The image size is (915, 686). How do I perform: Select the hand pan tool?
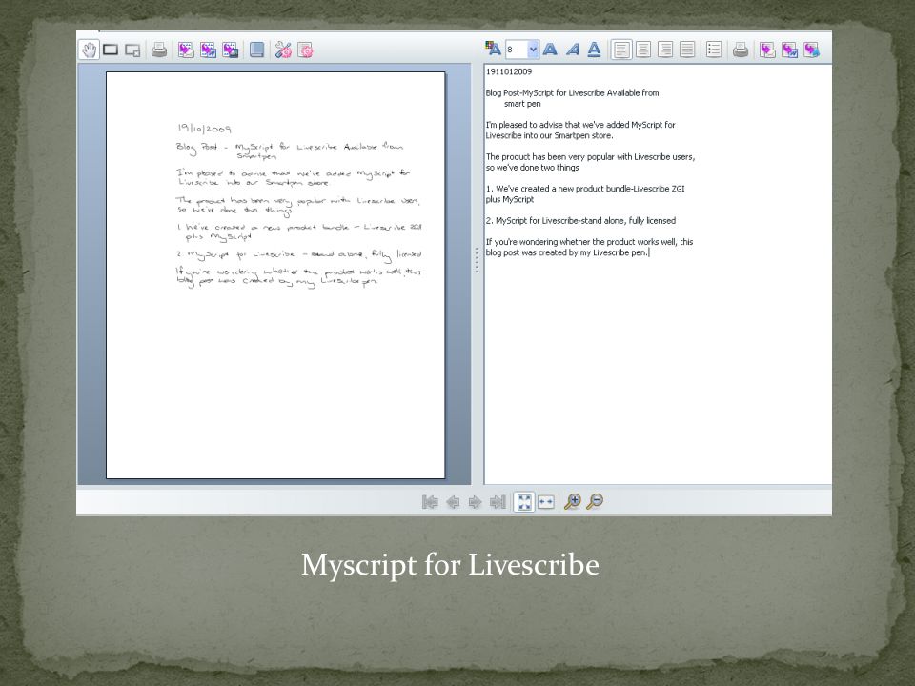(x=89, y=50)
